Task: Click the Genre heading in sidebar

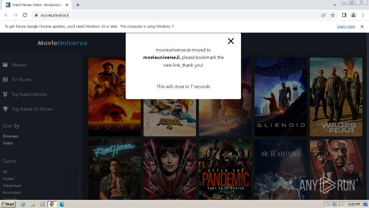Action: [10, 161]
